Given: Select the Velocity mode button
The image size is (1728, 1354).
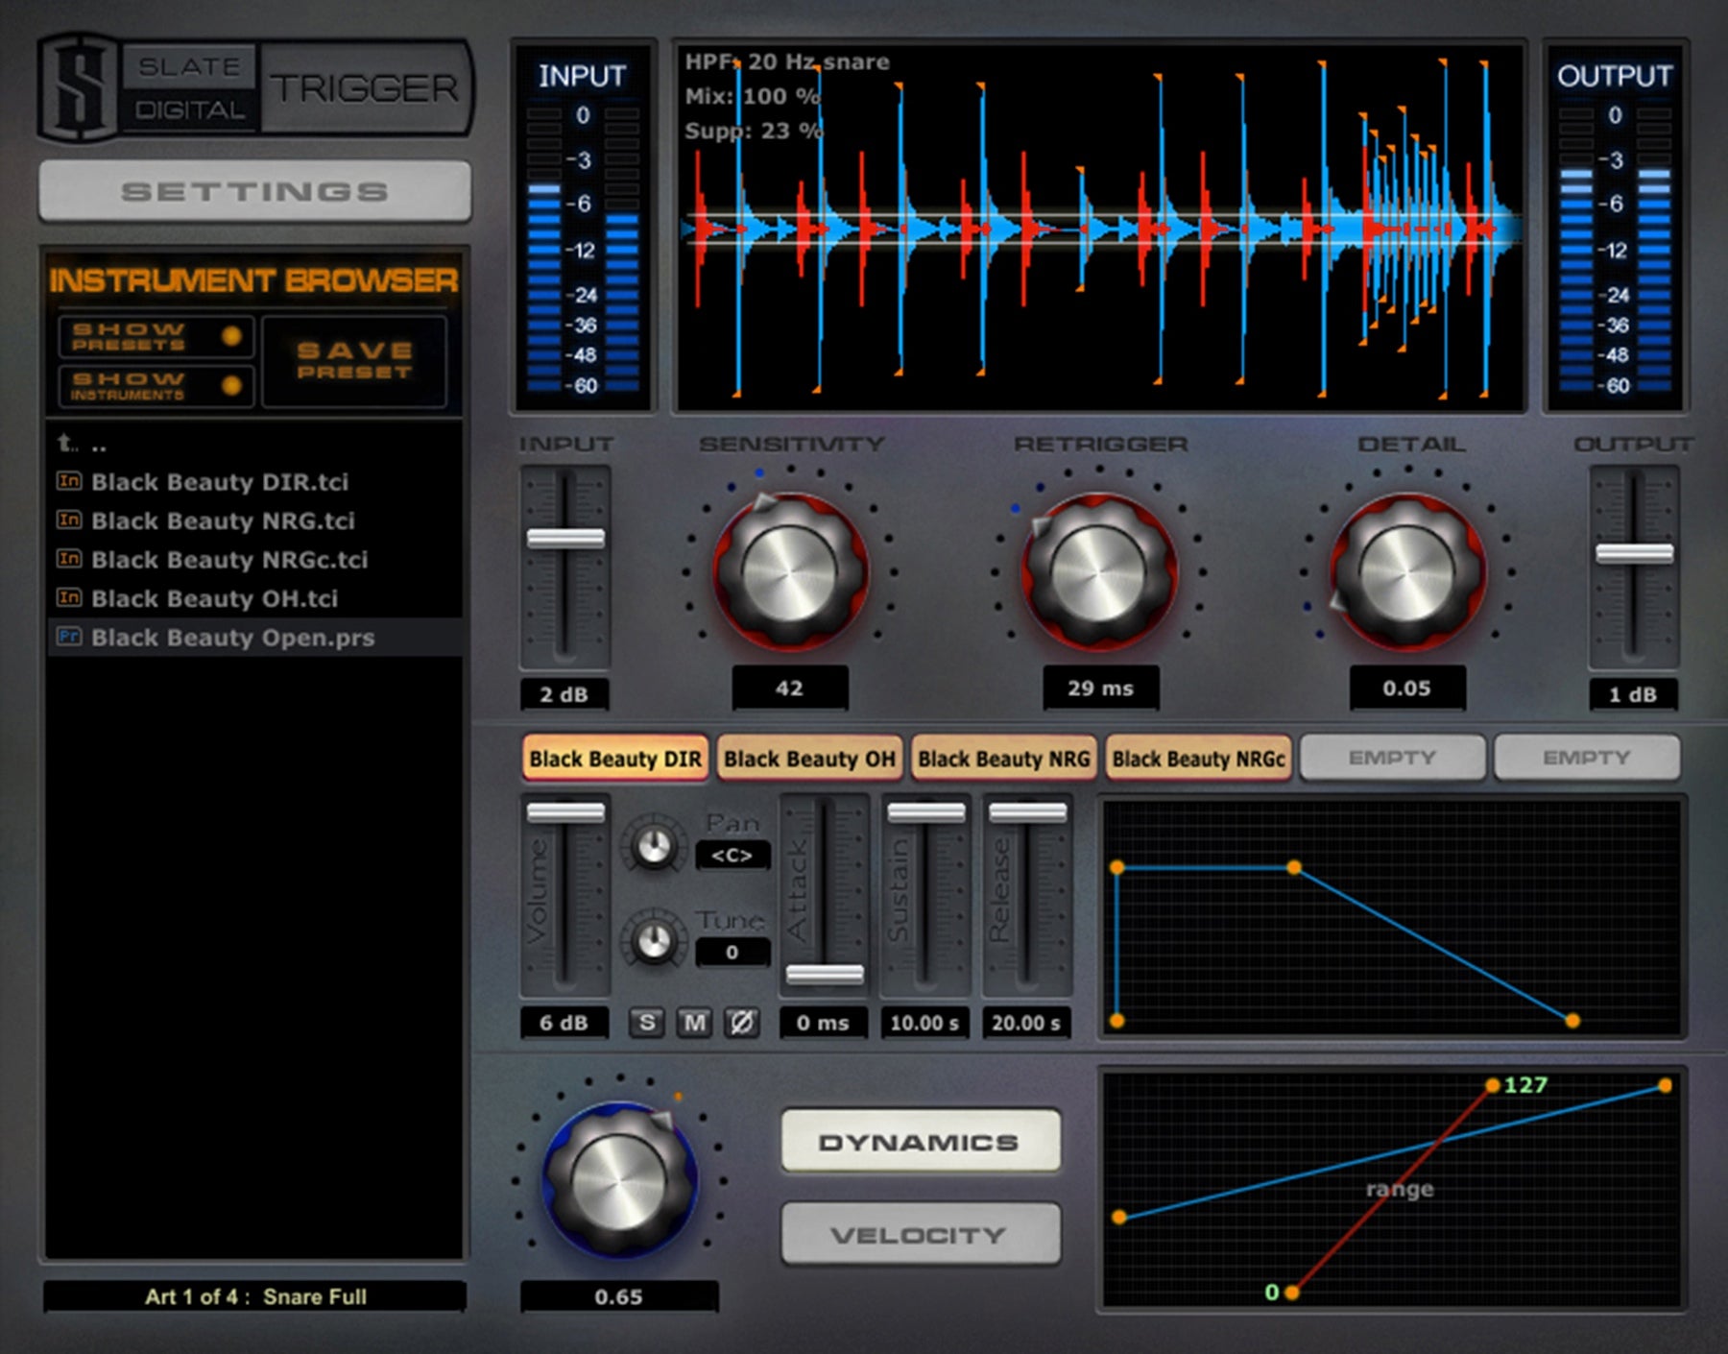Looking at the screenshot, I should pos(920,1235).
